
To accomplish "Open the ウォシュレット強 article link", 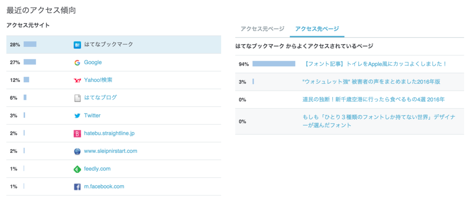I will point(371,82).
